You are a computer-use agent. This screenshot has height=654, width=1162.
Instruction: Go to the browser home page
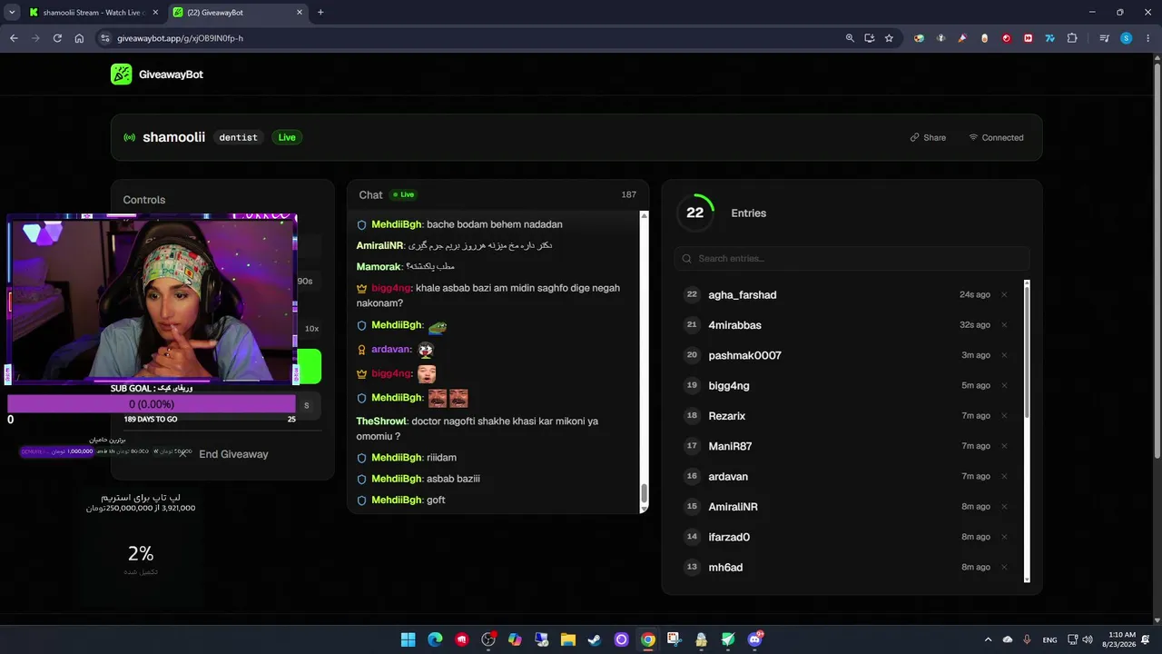79,38
